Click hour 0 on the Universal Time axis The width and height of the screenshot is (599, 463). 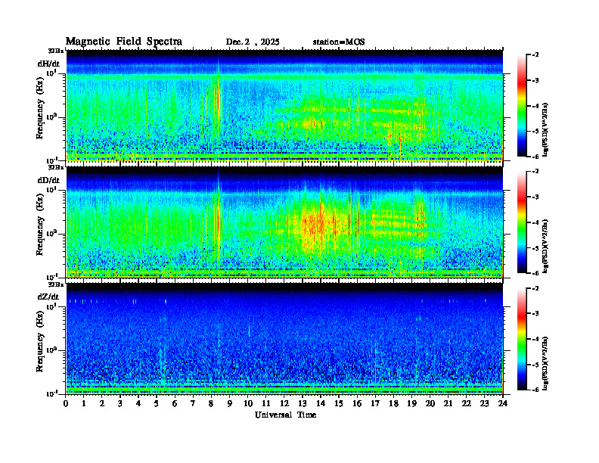(x=66, y=403)
